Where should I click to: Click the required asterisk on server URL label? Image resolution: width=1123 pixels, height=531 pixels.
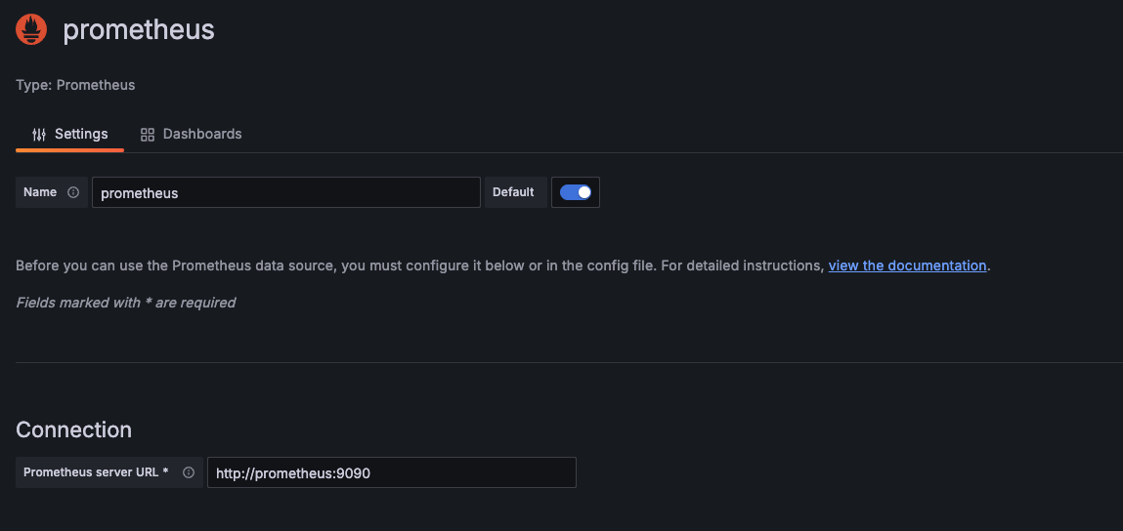165,472
